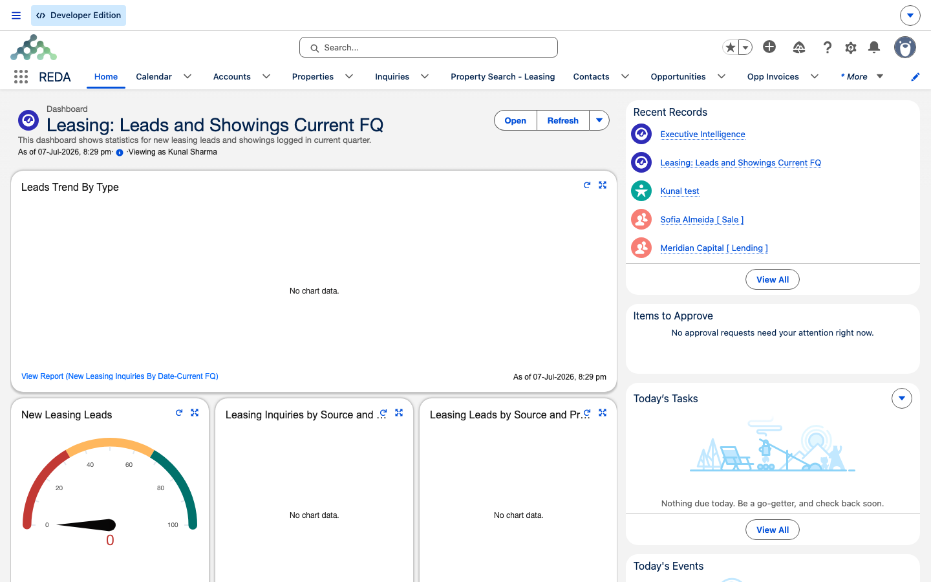Open the favorites list dropdown arrow
Image resolution: width=931 pixels, height=582 pixels.
pos(745,47)
